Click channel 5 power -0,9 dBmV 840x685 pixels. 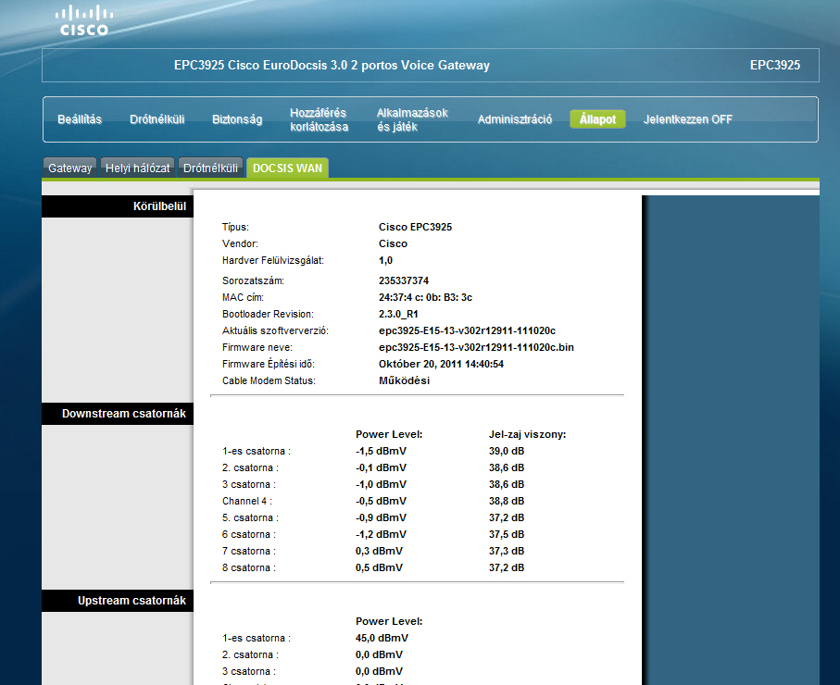pyautogui.click(x=381, y=517)
